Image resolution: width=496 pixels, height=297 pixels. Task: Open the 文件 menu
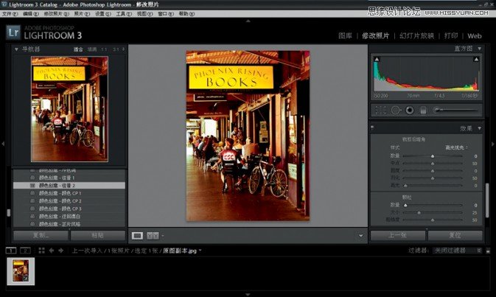[7, 13]
